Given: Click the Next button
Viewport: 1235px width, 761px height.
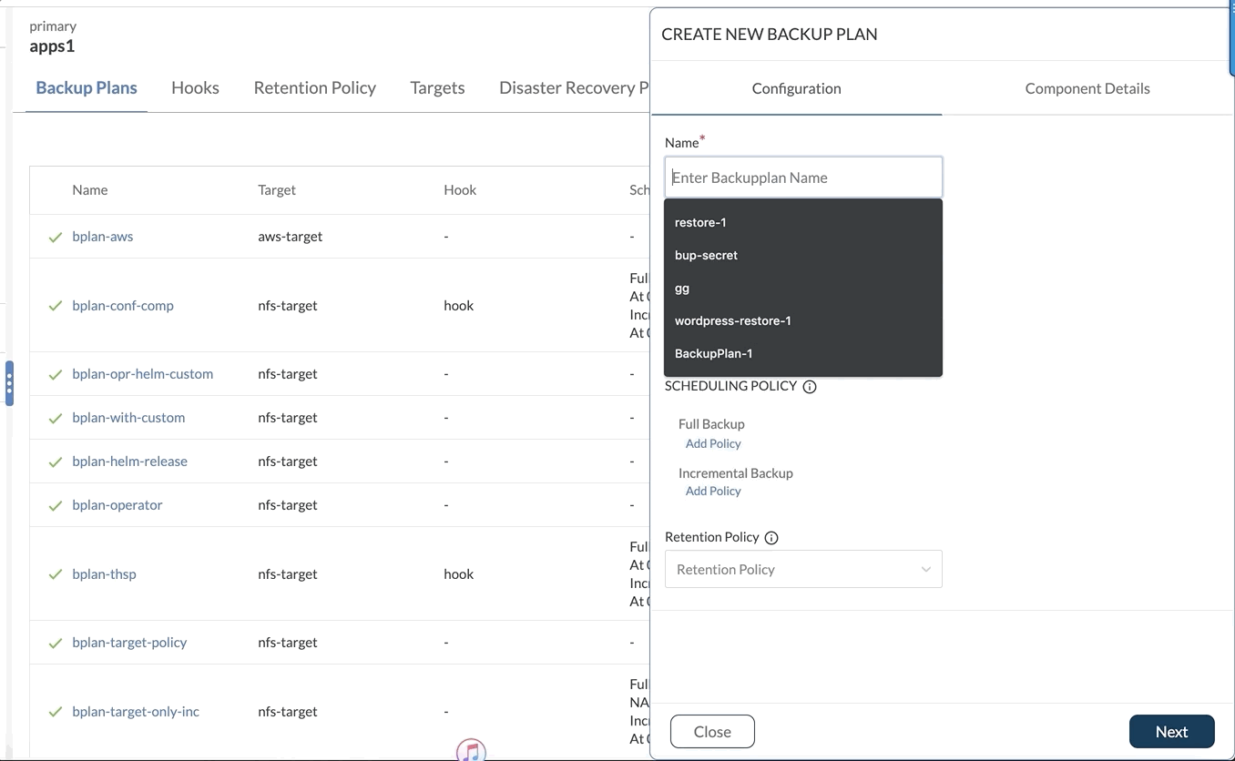Looking at the screenshot, I should pyautogui.click(x=1171, y=731).
